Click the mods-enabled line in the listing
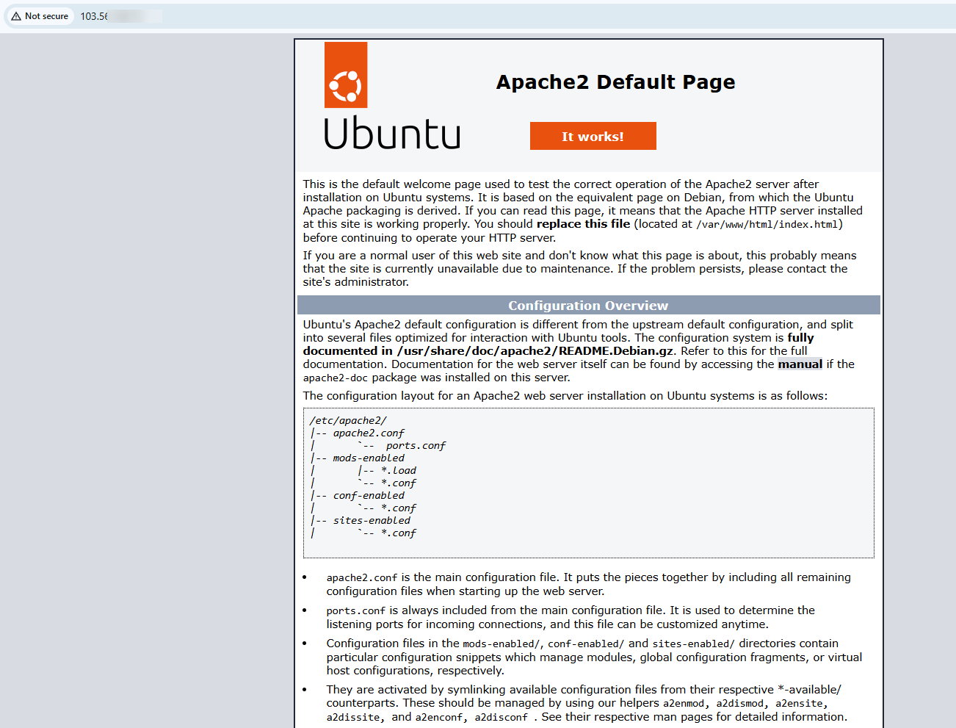 (370, 457)
